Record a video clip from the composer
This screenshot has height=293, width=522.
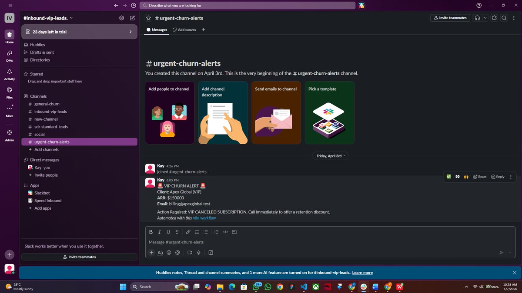coord(190,253)
